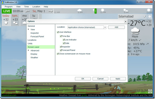Image resolution: width=155 pixels, height=99 pixels.
Task: Close the Options dialog with X
Action: [125, 21]
